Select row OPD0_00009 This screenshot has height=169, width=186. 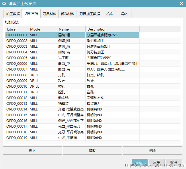click(72, 81)
